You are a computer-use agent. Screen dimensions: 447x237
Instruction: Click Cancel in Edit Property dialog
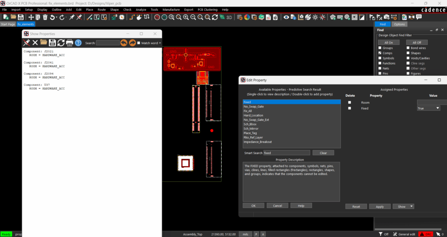(x=277, y=206)
